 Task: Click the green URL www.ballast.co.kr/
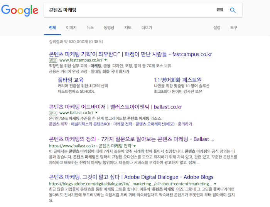pyautogui.click(x=76, y=113)
